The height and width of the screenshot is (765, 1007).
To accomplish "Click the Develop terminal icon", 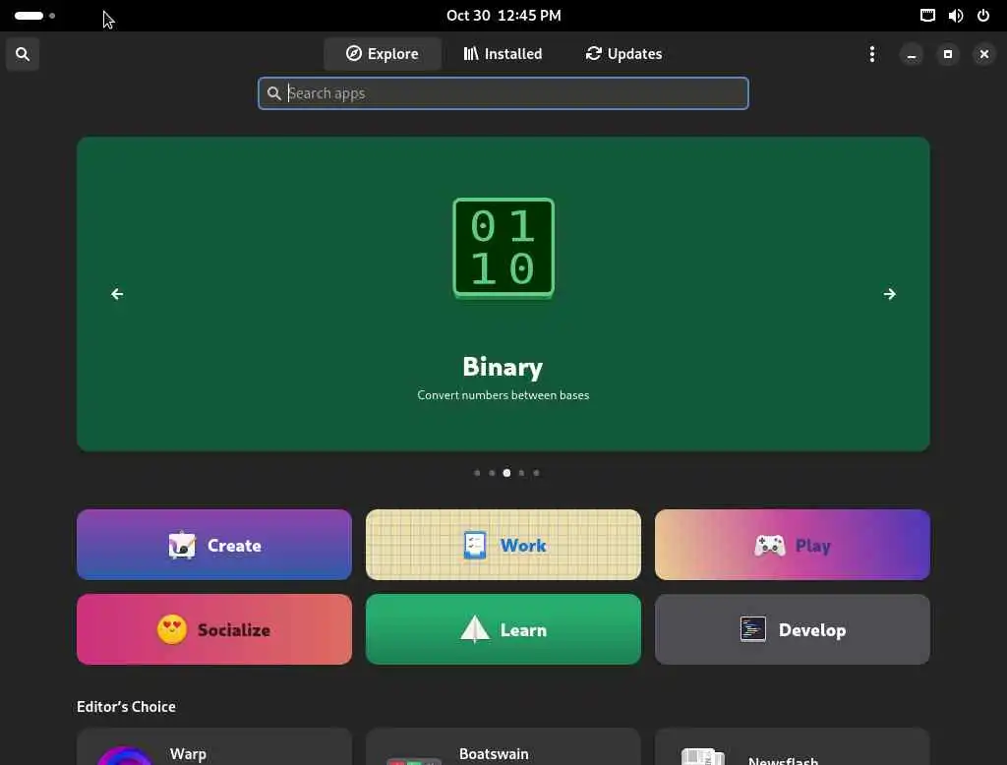I will [752, 629].
